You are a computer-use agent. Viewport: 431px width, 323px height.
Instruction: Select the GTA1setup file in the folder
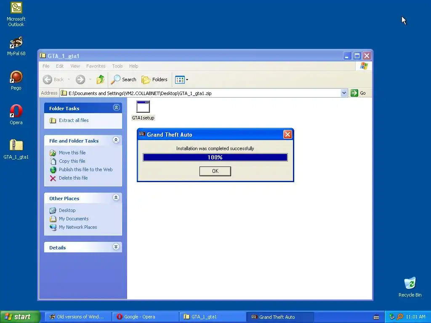tap(143, 111)
